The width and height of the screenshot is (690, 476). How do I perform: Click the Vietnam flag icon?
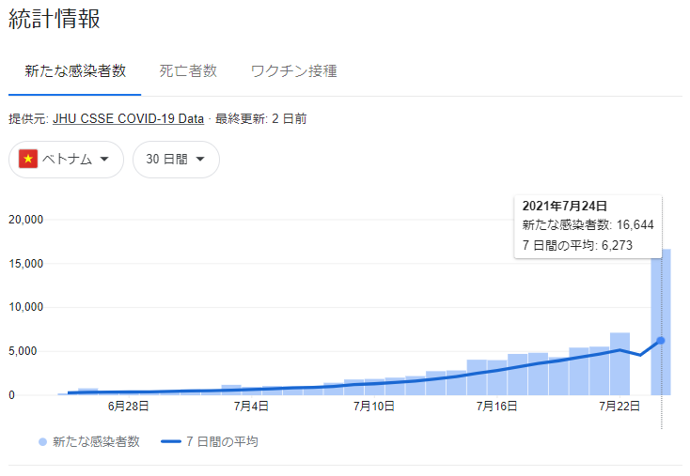click(28, 159)
